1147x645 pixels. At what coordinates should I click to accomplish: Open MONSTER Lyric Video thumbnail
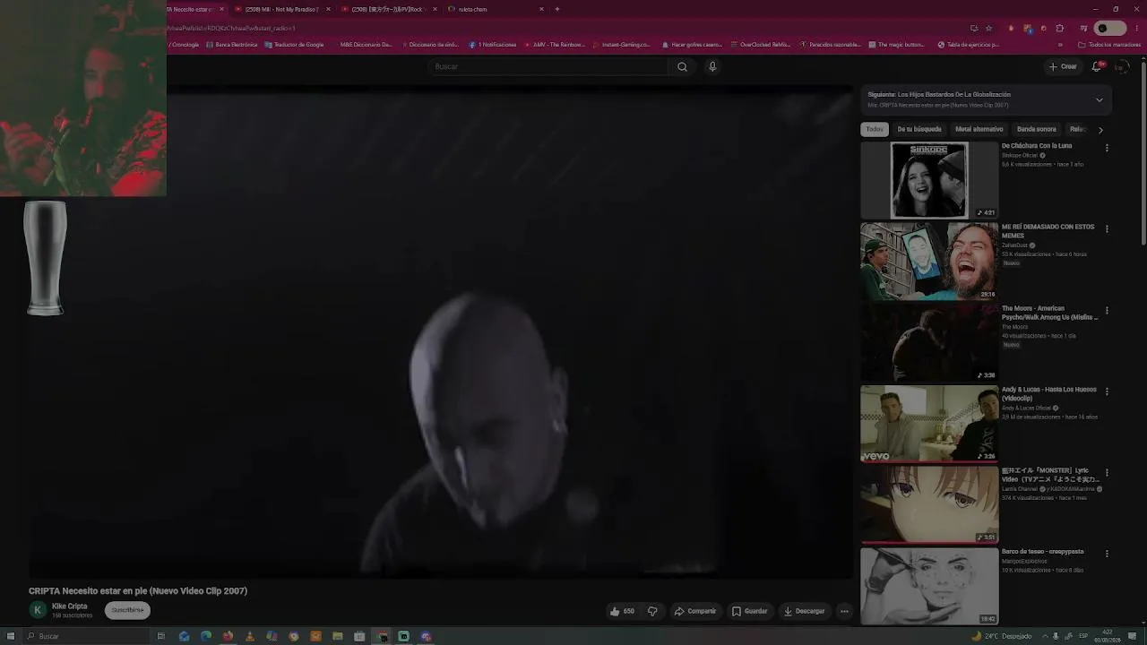929,504
